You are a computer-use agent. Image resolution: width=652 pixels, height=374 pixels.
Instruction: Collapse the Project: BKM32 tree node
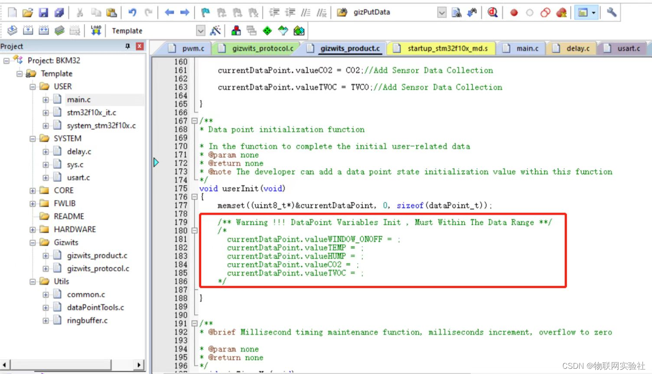click(7, 61)
